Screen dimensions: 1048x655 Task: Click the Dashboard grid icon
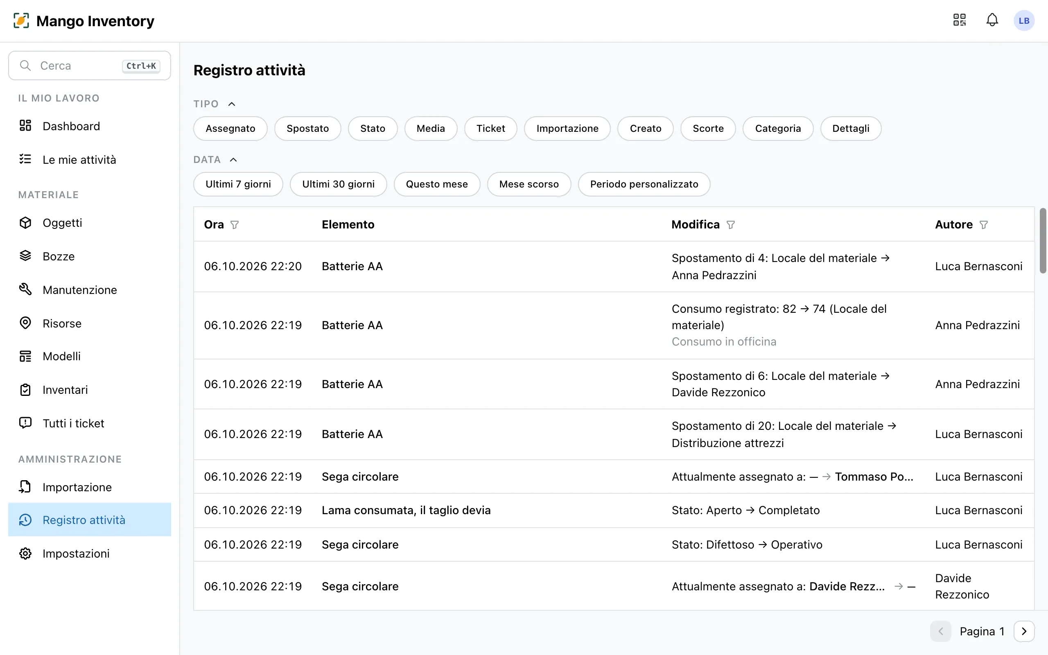tap(25, 126)
